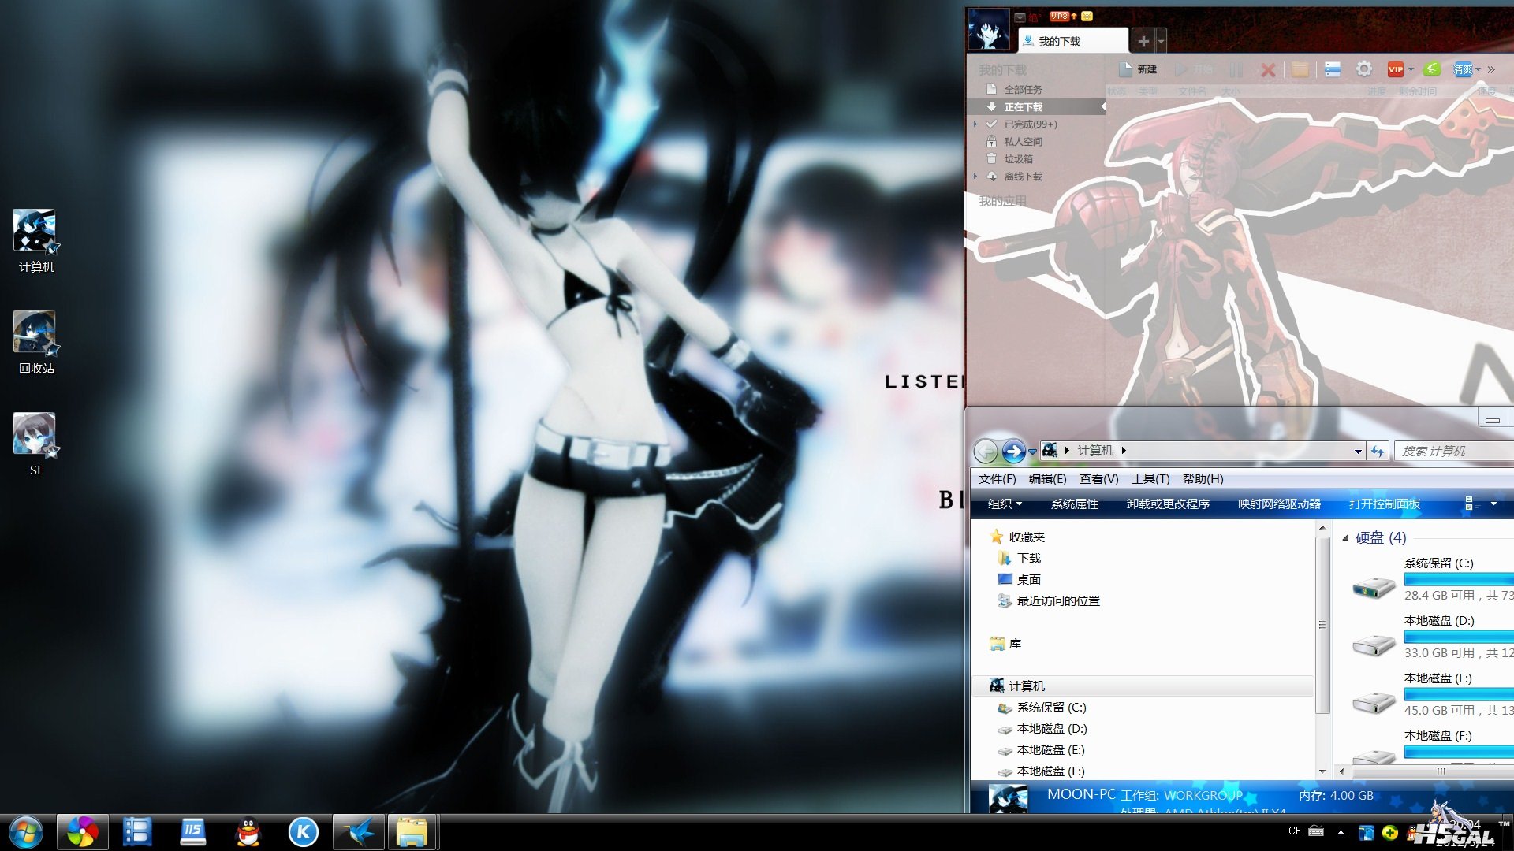Click the green bird icon in Thunder toolbar
1514x851 pixels.
click(1432, 69)
